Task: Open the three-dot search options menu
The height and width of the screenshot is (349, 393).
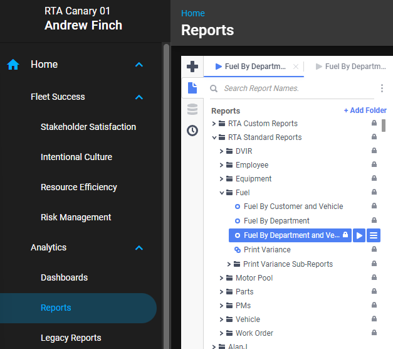Action: pos(382,89)
